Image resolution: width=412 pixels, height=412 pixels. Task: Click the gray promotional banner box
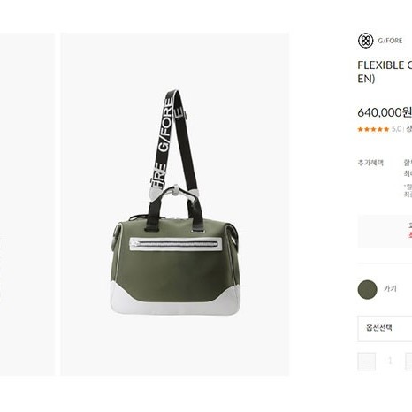(x=385, y=232)
